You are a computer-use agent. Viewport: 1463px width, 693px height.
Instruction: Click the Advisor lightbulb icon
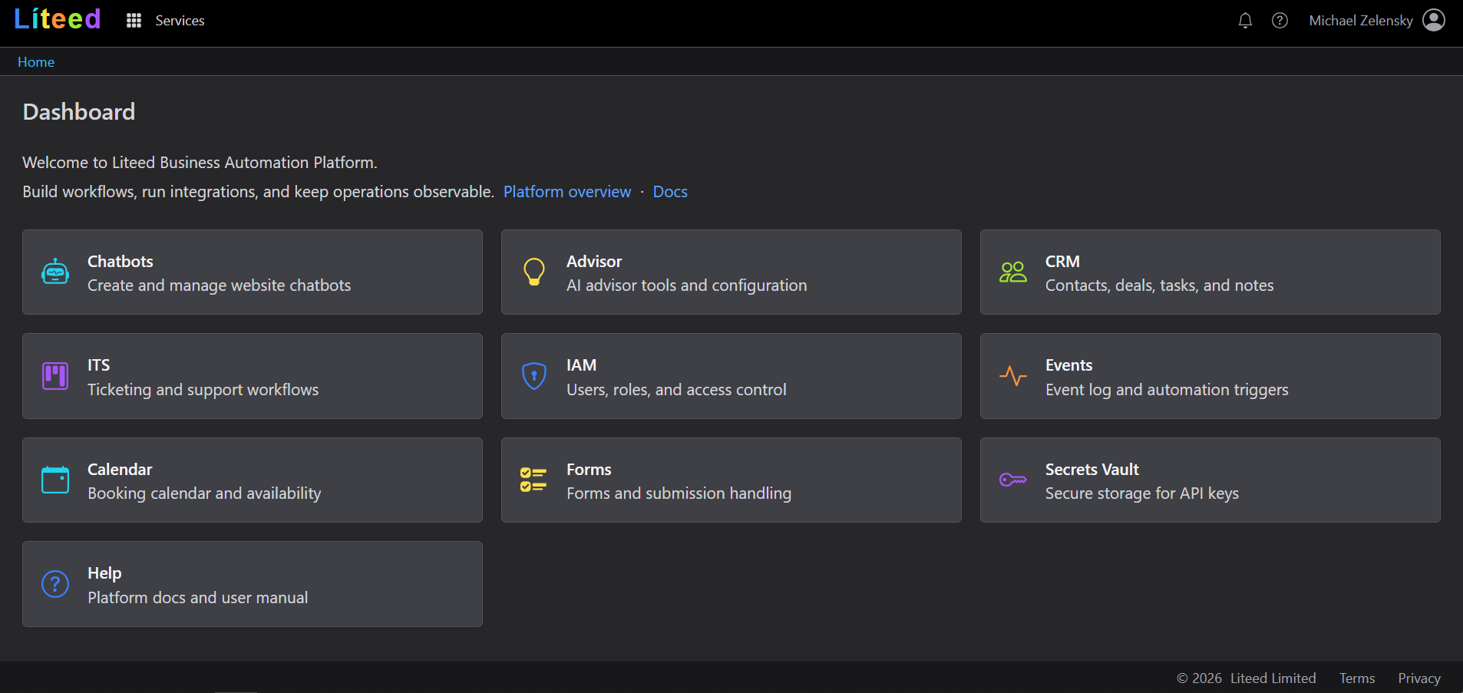[x=534, y=272]
